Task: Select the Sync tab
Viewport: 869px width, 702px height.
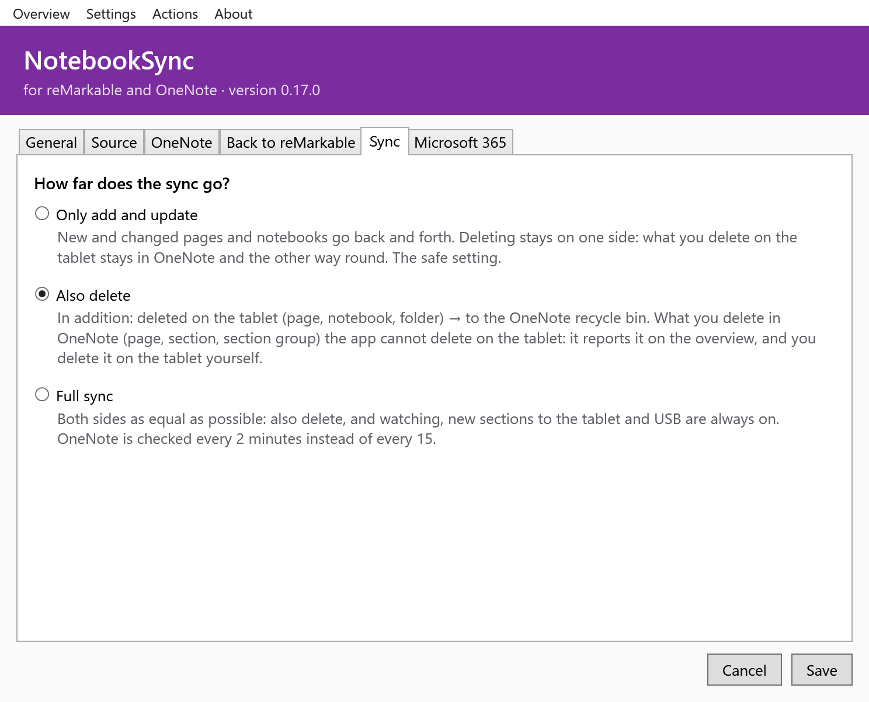Action: click(x=385, y=141)
